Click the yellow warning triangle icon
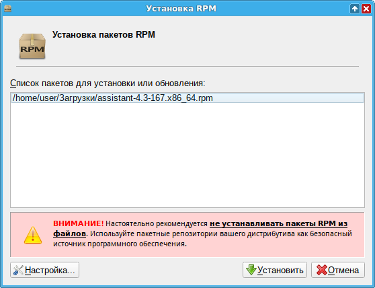375x288 pixels. 33,235
